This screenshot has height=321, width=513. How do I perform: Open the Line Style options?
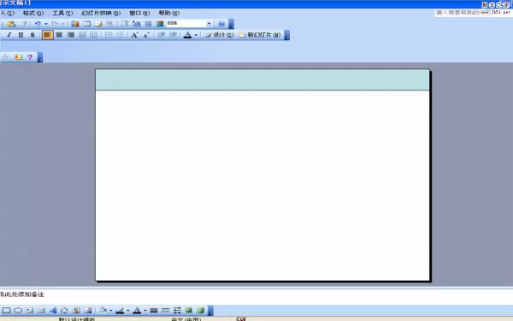coord(154,311)
